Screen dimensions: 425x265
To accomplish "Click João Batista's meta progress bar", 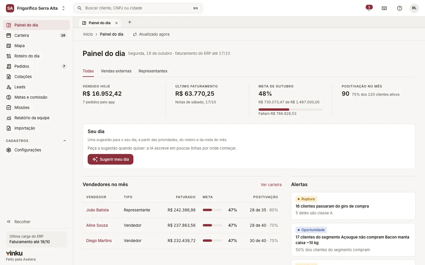I will tap(212, 210).
